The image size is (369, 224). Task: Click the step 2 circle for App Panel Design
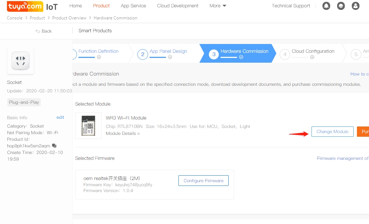pyautogui.click(x=143, y=55)
